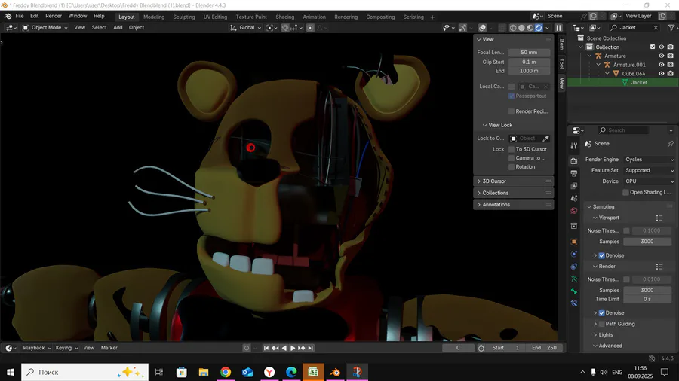Enable Lock Rotation checkbox
679x381 pixels.
(512, 166)
